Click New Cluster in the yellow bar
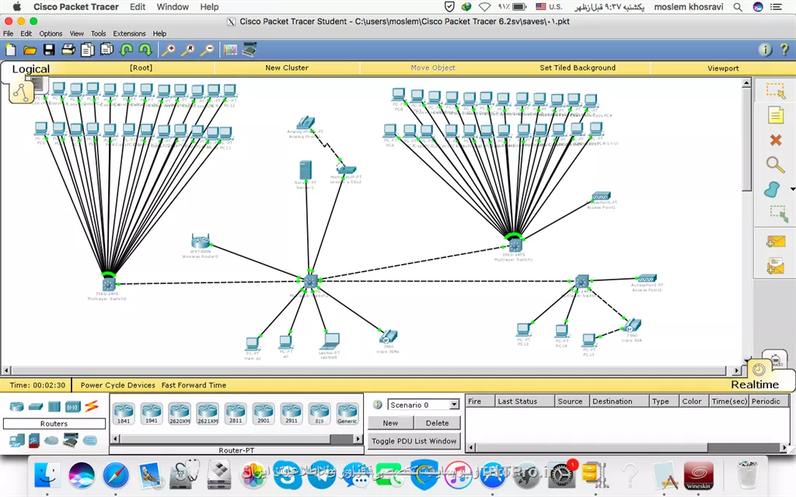This screenshot has width=796, height=497. pyautogui.click(x=287, y=68)
